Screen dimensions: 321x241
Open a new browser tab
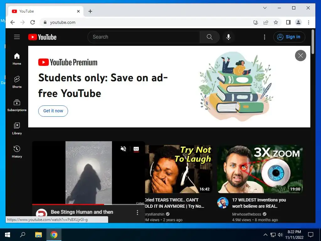pos(90,11)
